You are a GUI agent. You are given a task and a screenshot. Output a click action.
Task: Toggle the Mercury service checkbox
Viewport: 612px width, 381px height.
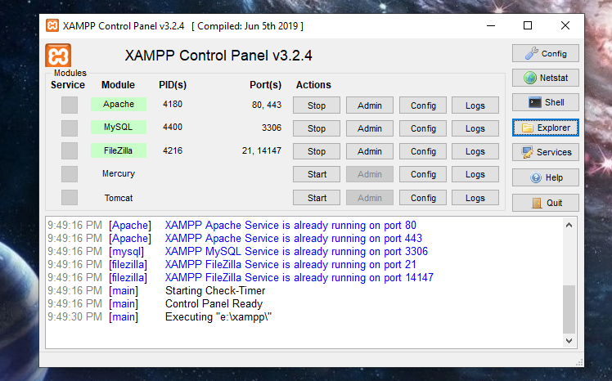point(70,174)
